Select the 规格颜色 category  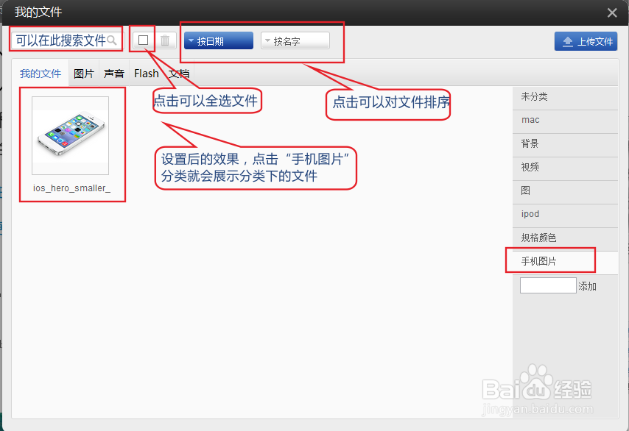(565, 238)
